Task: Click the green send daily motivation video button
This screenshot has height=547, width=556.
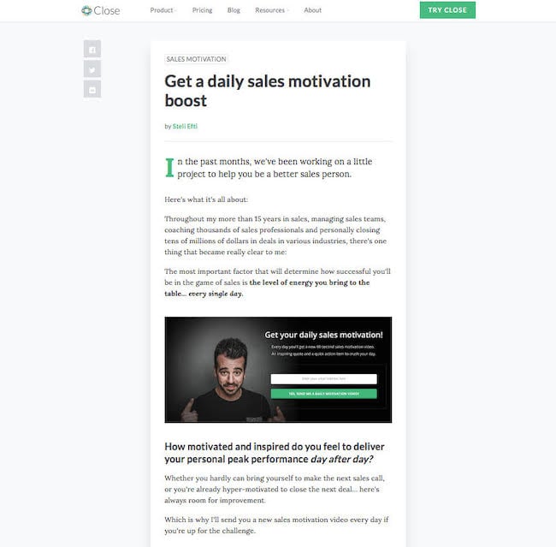Action: (x=323, y=394)
